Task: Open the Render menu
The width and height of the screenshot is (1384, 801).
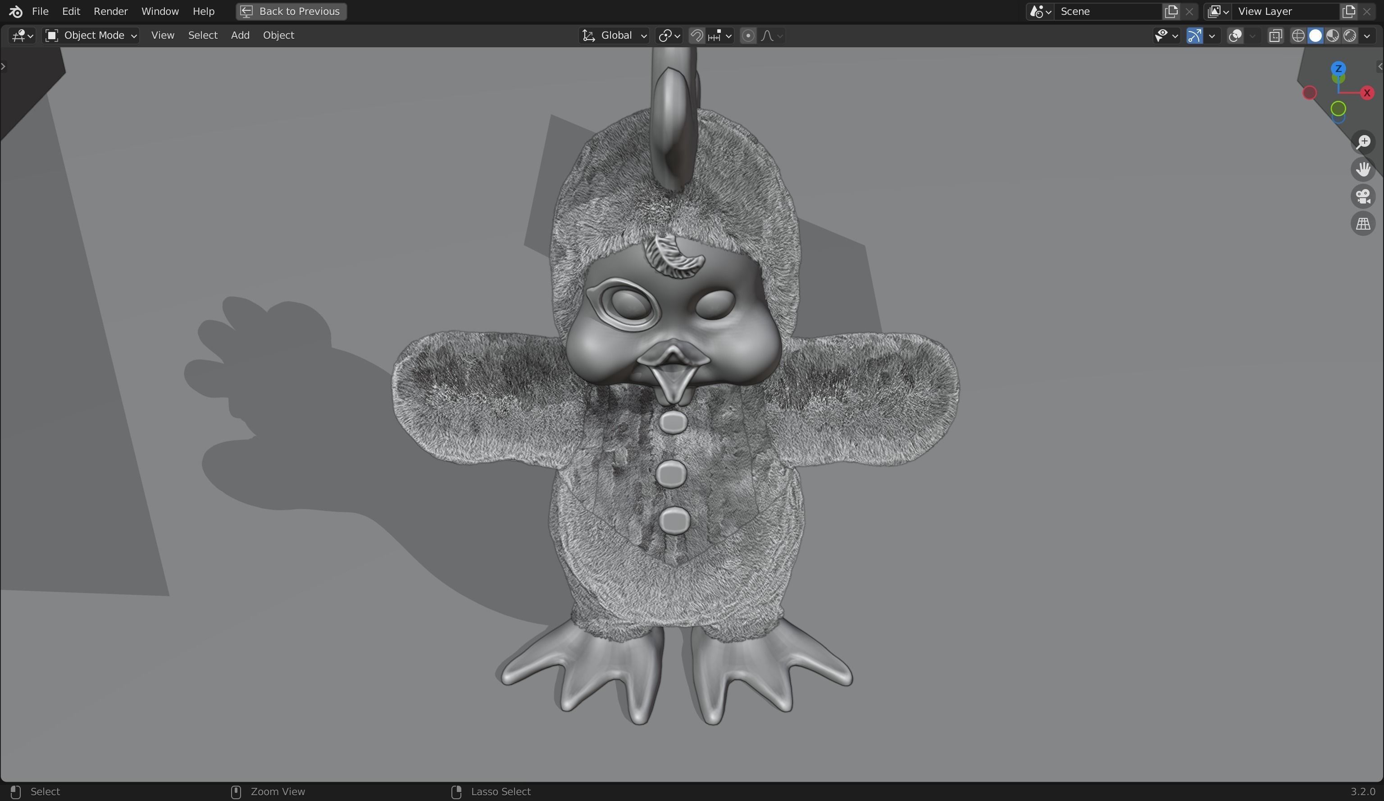Action: tap(110, 11)
